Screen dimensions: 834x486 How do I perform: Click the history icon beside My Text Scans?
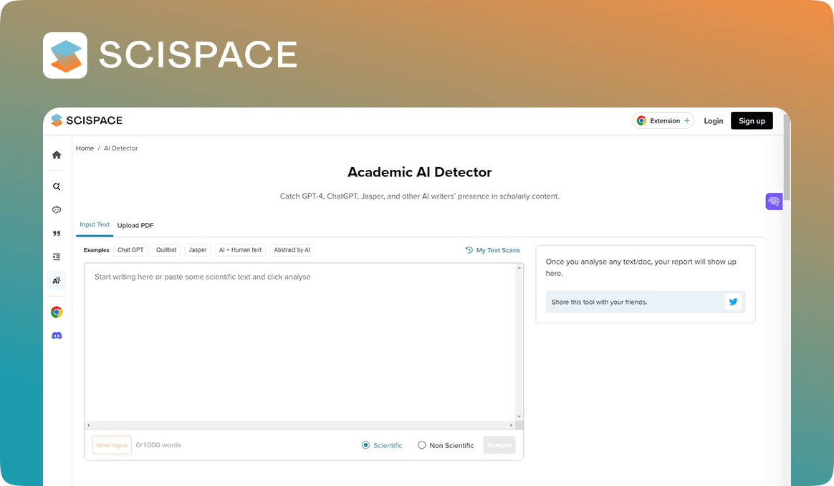(x=469, y=250)
